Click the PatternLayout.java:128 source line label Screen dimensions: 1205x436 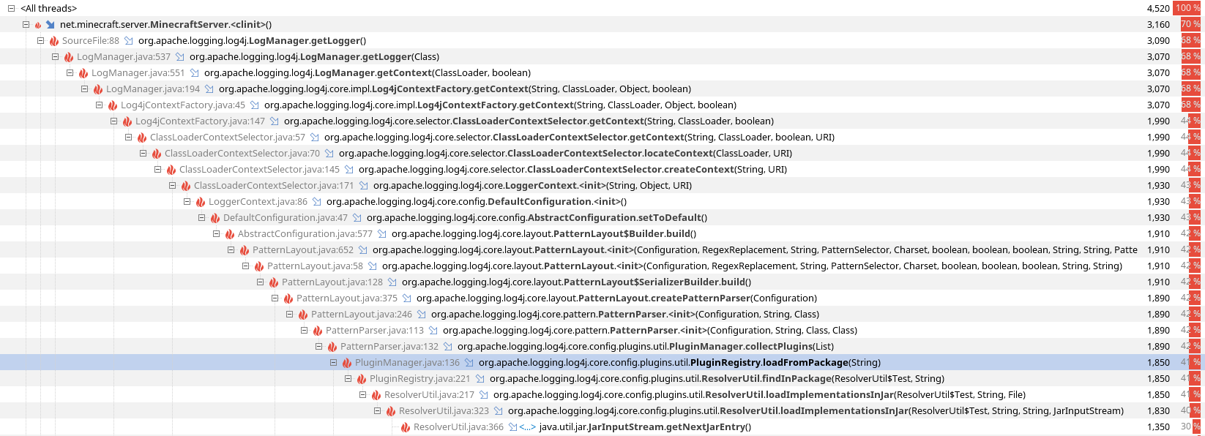point(332,282)
